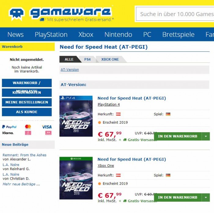Add PS4 Need for Speed to Warenkorb
The height and width of the screenshot is (213, 214).
click(x=178, y=136)
